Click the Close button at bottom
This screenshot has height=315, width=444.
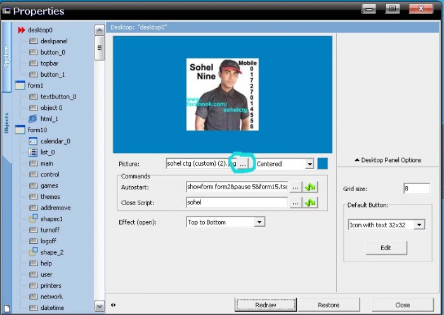click(x=402, y=305)
